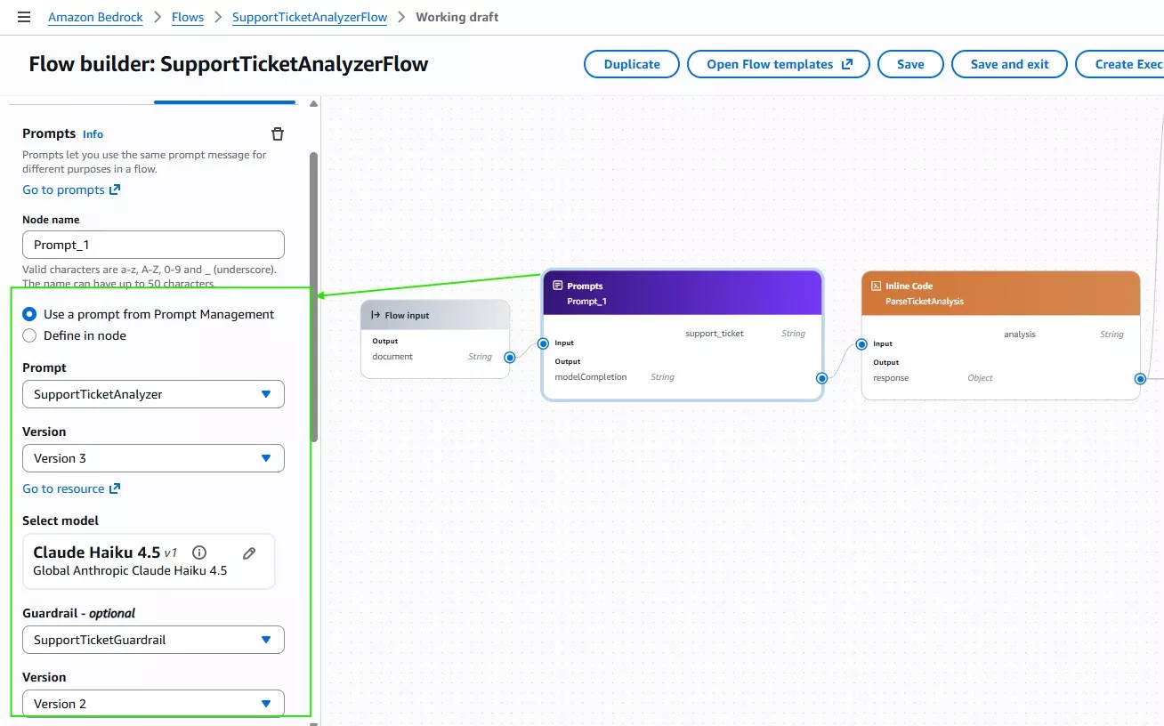Click the Node name field containing Prompt_1

[x=153, y=245]
